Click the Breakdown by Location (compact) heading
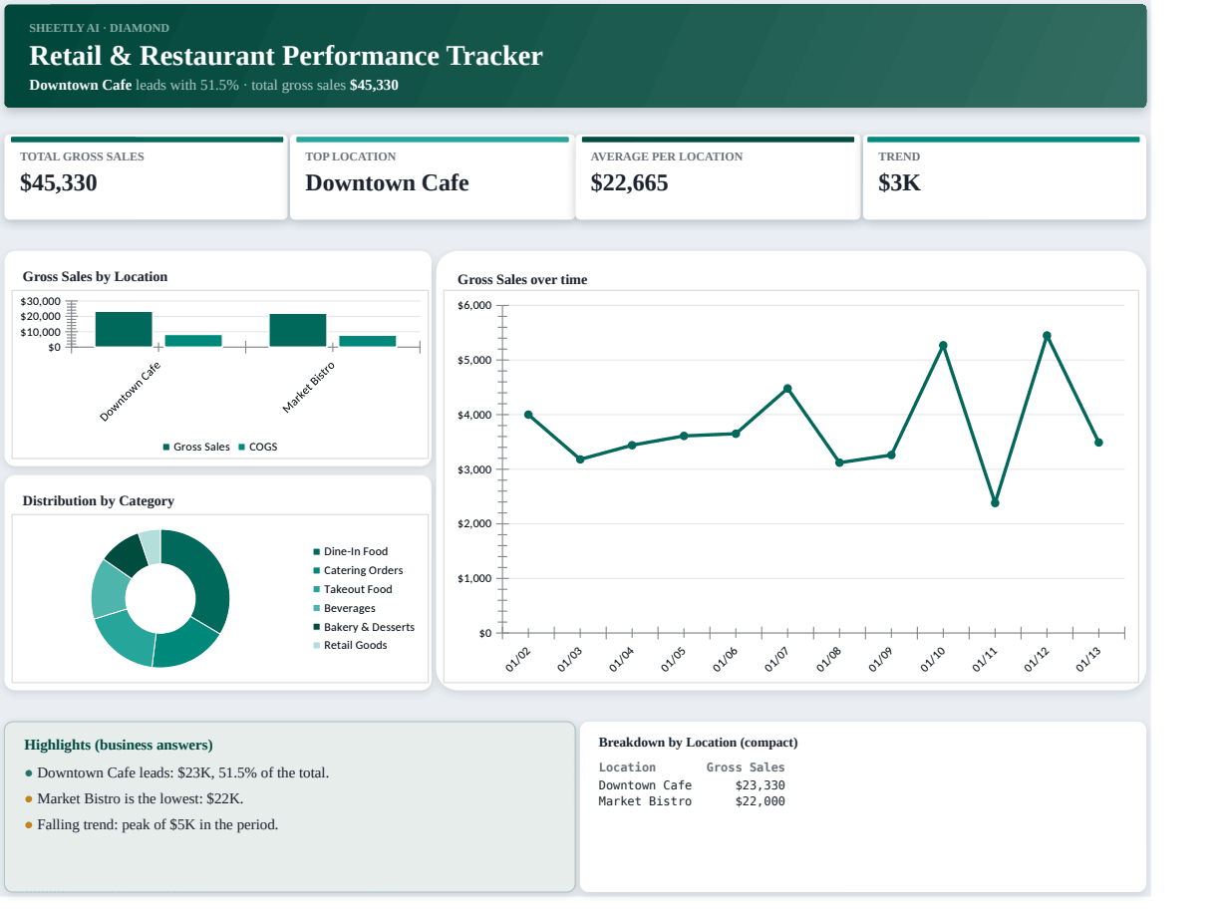 coord(698,743)
